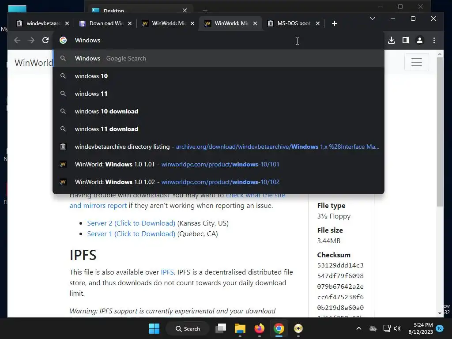Click the 'Checksum' heading
This screenshot has height=339, width=452.
click(334, 255)
